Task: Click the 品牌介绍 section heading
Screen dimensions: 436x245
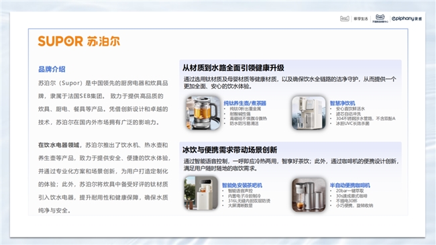Action: pos(52,69)
